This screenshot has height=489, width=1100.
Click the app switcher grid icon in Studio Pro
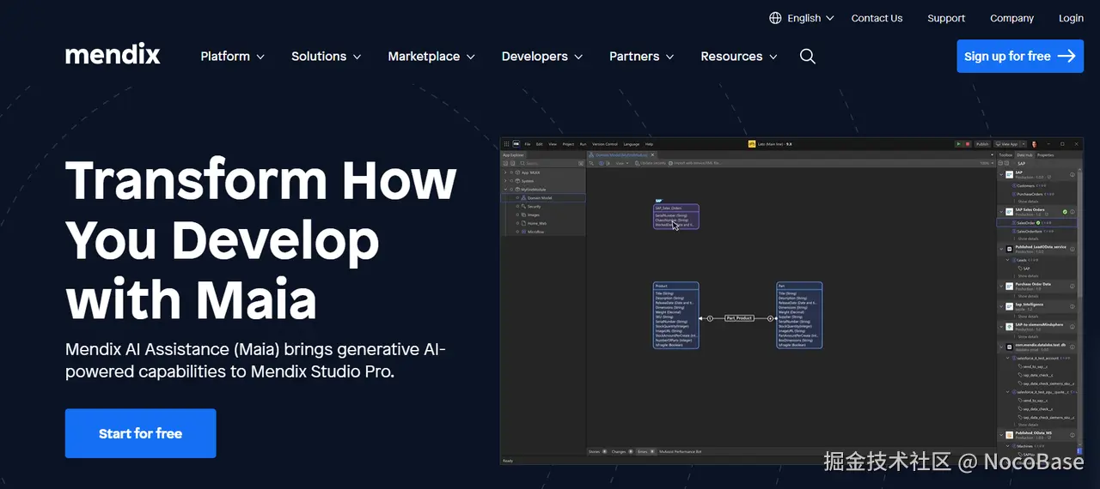[506, 144]
